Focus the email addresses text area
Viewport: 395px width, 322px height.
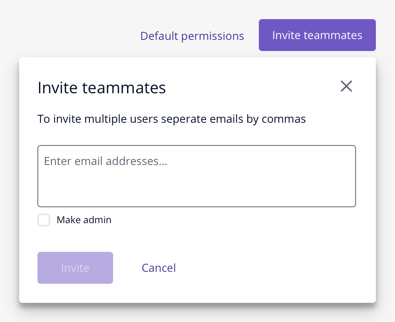197,176
